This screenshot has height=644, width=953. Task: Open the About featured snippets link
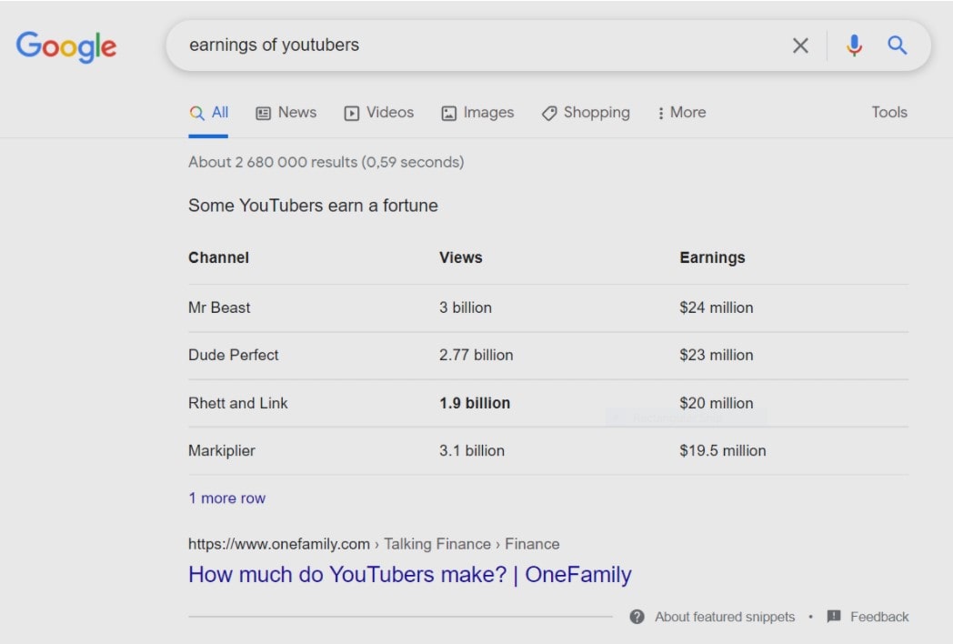pyautogui.click(x=725, y=617)
